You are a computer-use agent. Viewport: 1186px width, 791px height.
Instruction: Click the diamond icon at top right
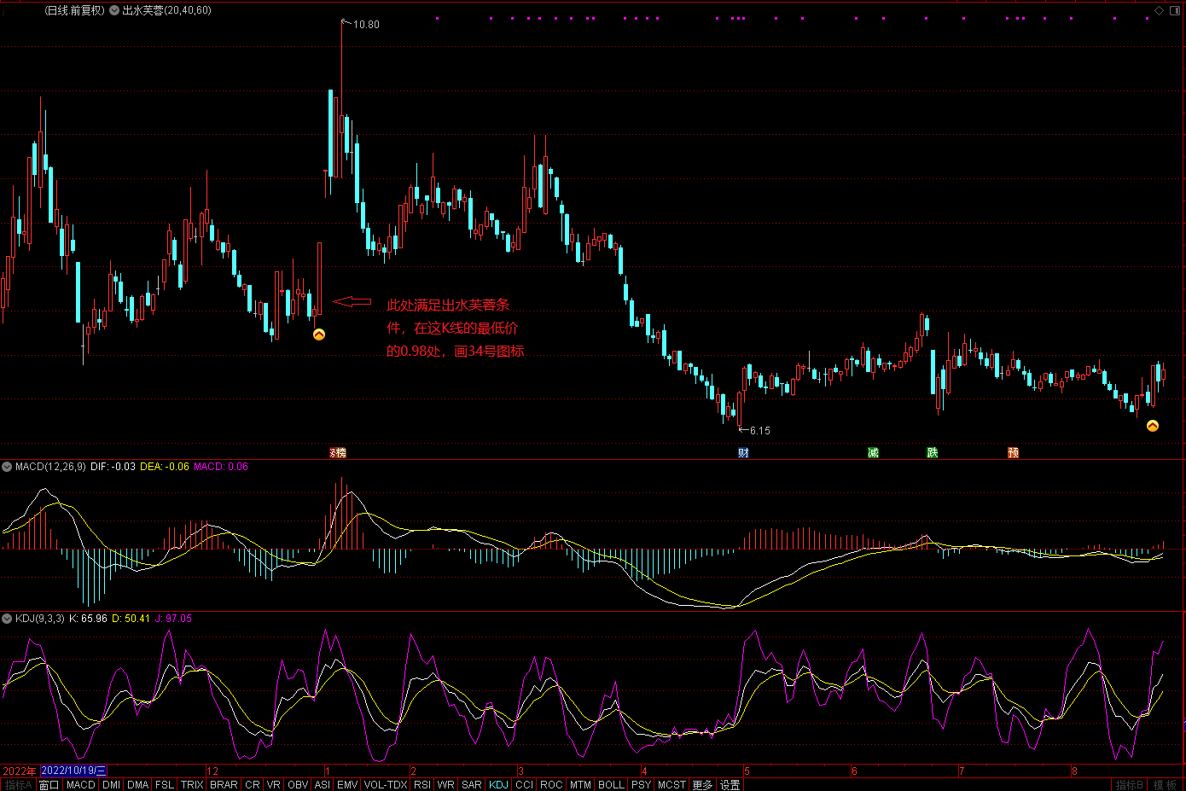[x=1160, y=10]
